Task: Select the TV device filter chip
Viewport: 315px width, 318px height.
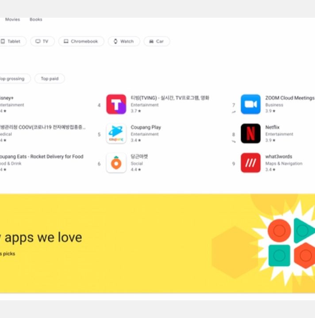Action: (42, 42)
